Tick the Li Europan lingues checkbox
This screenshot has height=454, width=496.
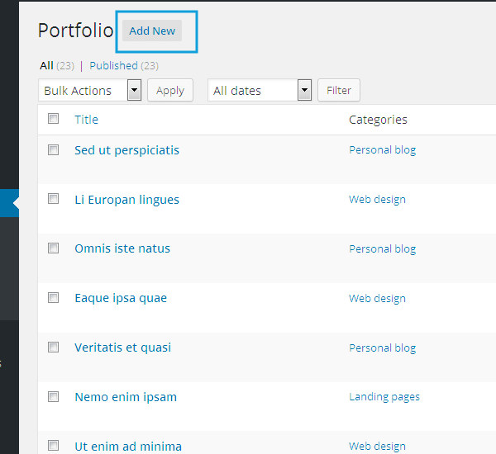click(54, 199)
